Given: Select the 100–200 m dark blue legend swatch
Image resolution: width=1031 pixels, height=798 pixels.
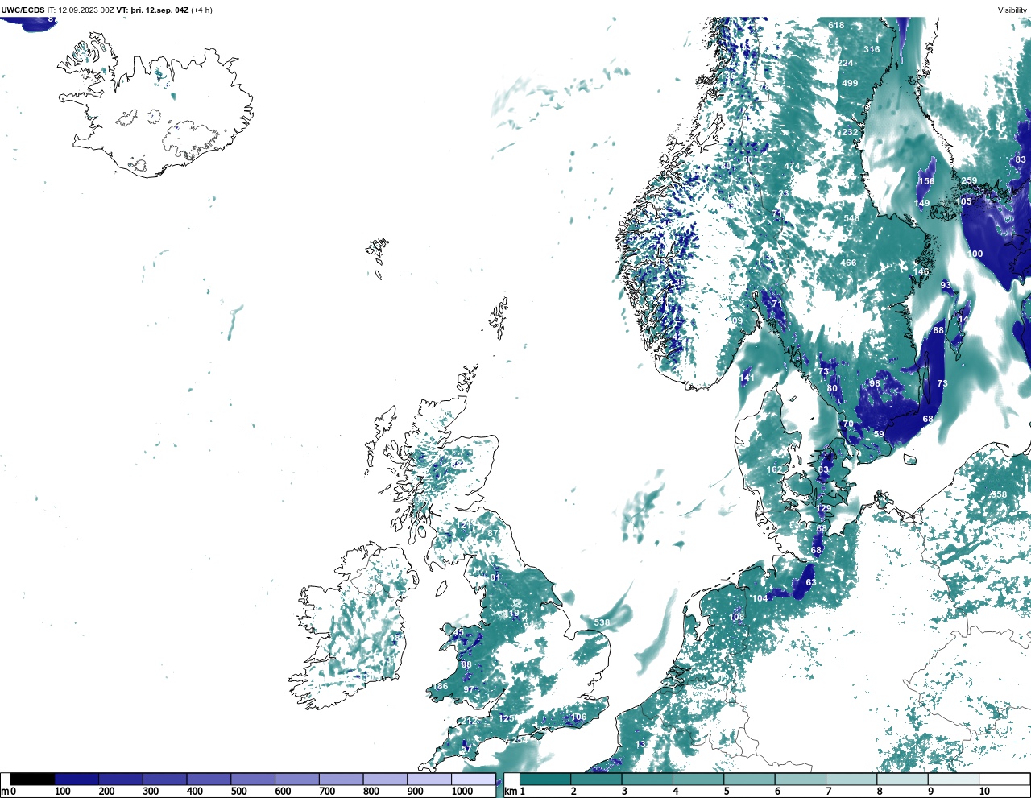Looking at the screenshot, I should pyautogui.click(x=77, y=779).
